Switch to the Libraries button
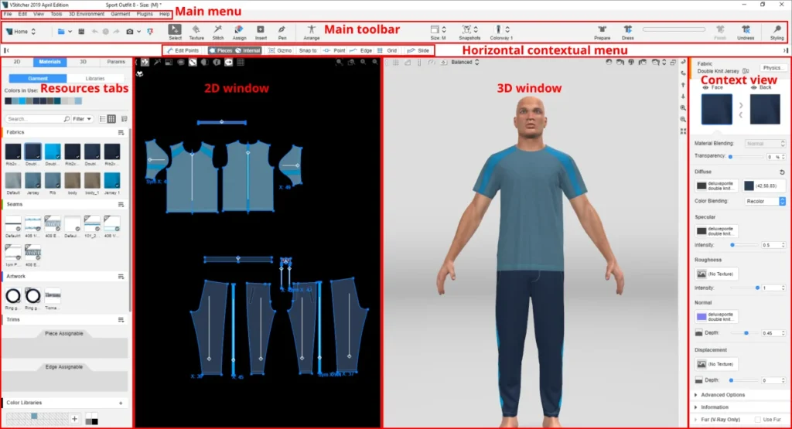 [x=95, y=79]
